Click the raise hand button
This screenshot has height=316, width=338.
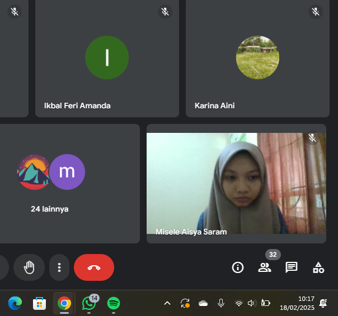[29, 267]
